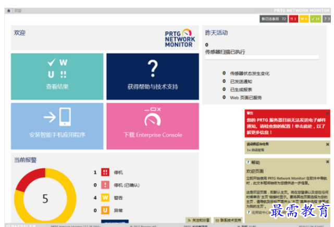Click the 1x 自动发现 background task
Viewport: 334px width, 227px height.
pyautogui.click(x=255, y=150)
